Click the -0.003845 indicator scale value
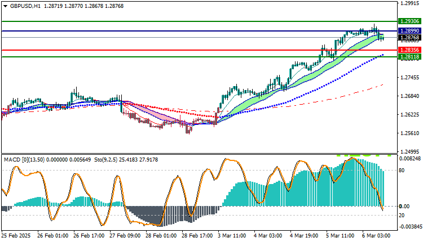This screenshot has width=423, height=242. pos(410,227)
